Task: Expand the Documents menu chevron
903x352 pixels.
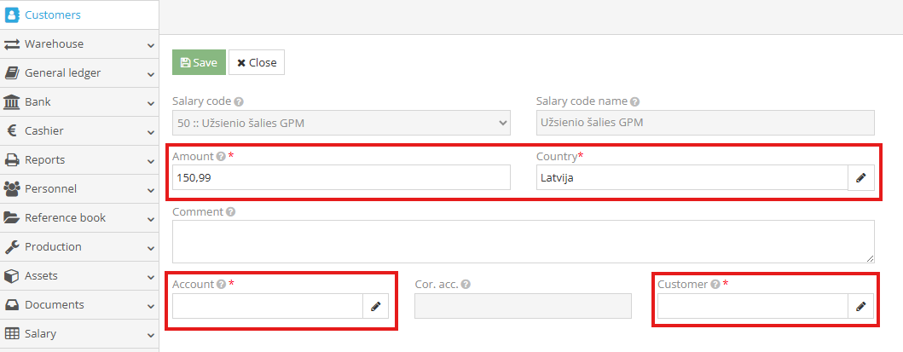Action: (150, 306)
